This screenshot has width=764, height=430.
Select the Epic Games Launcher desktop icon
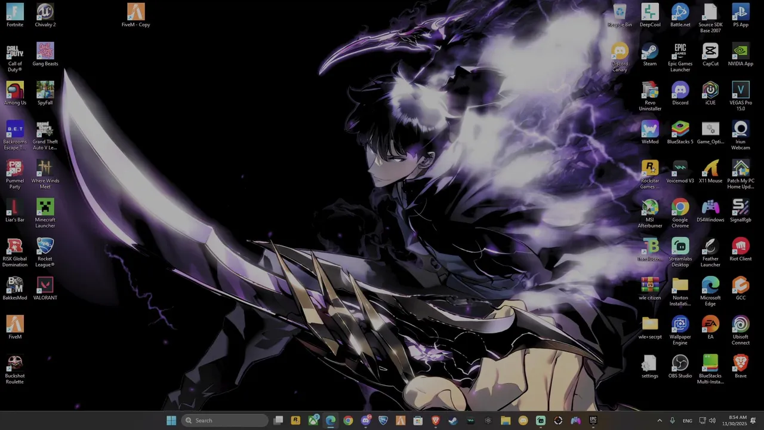(680, 57)
